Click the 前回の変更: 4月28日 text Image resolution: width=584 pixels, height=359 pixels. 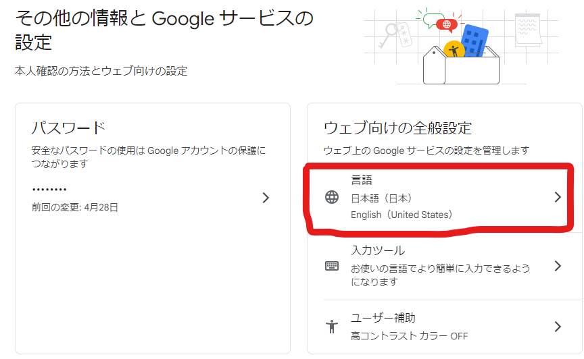(75, 207)
